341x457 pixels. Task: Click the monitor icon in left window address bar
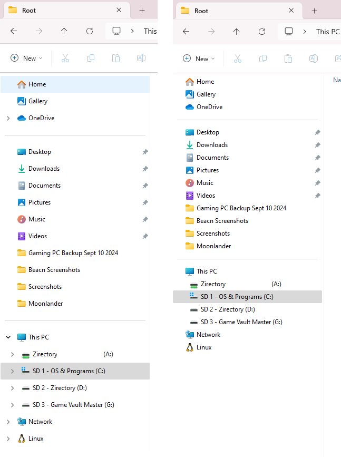tap(116, 31)
